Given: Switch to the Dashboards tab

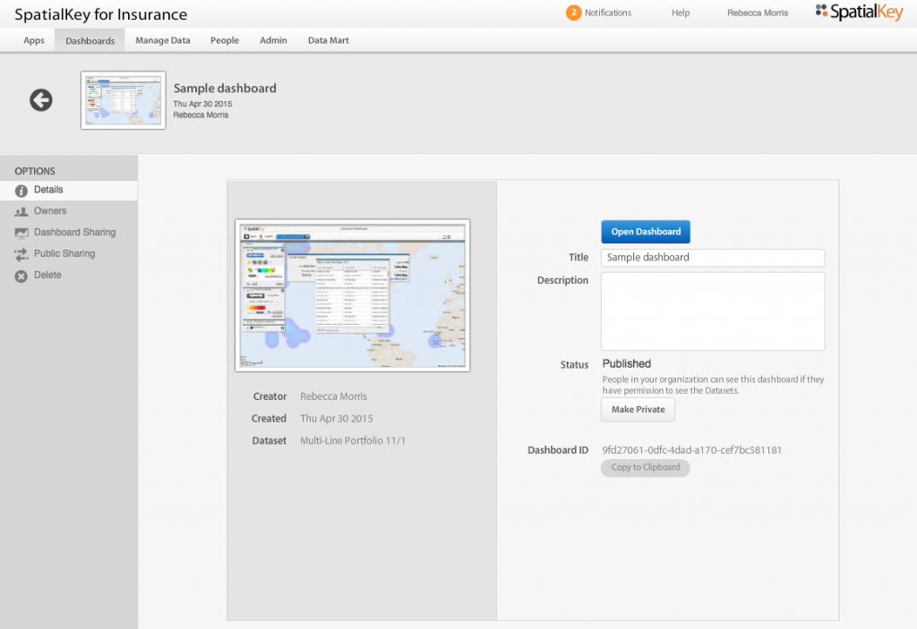Looking at the screenshot, I should (x=90, y=40).
